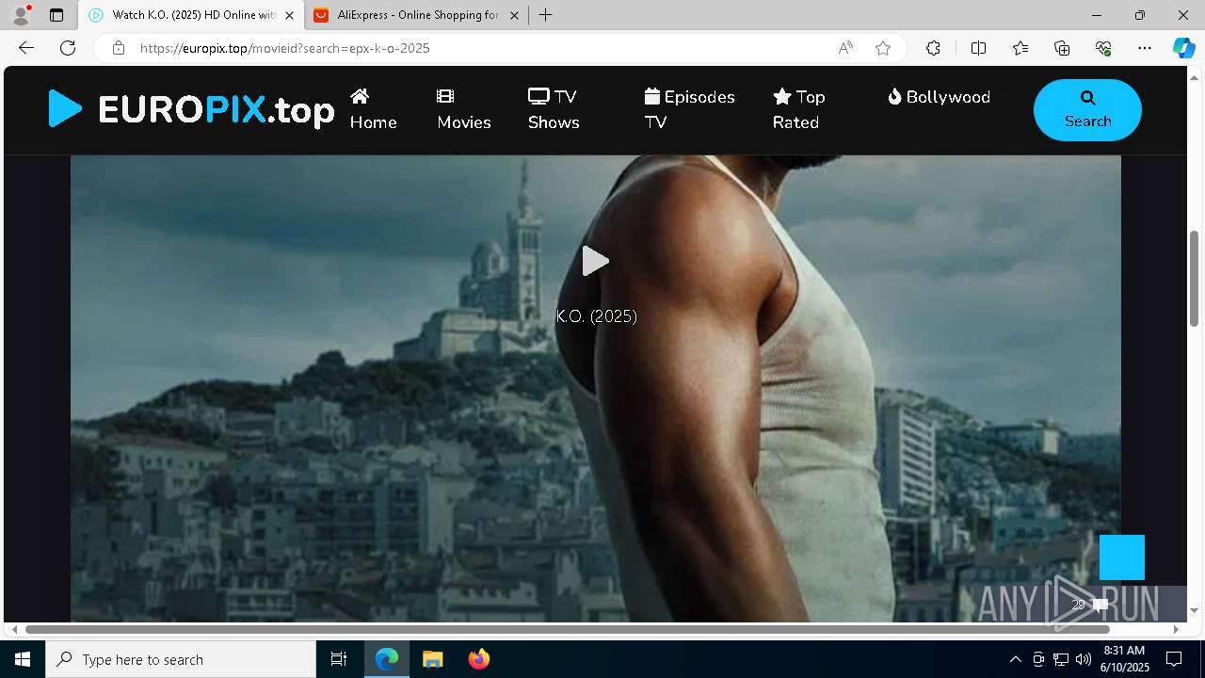Screen dimensions: 1205x678
Task: Go back in the browser
Action: (x=26, y=48)
